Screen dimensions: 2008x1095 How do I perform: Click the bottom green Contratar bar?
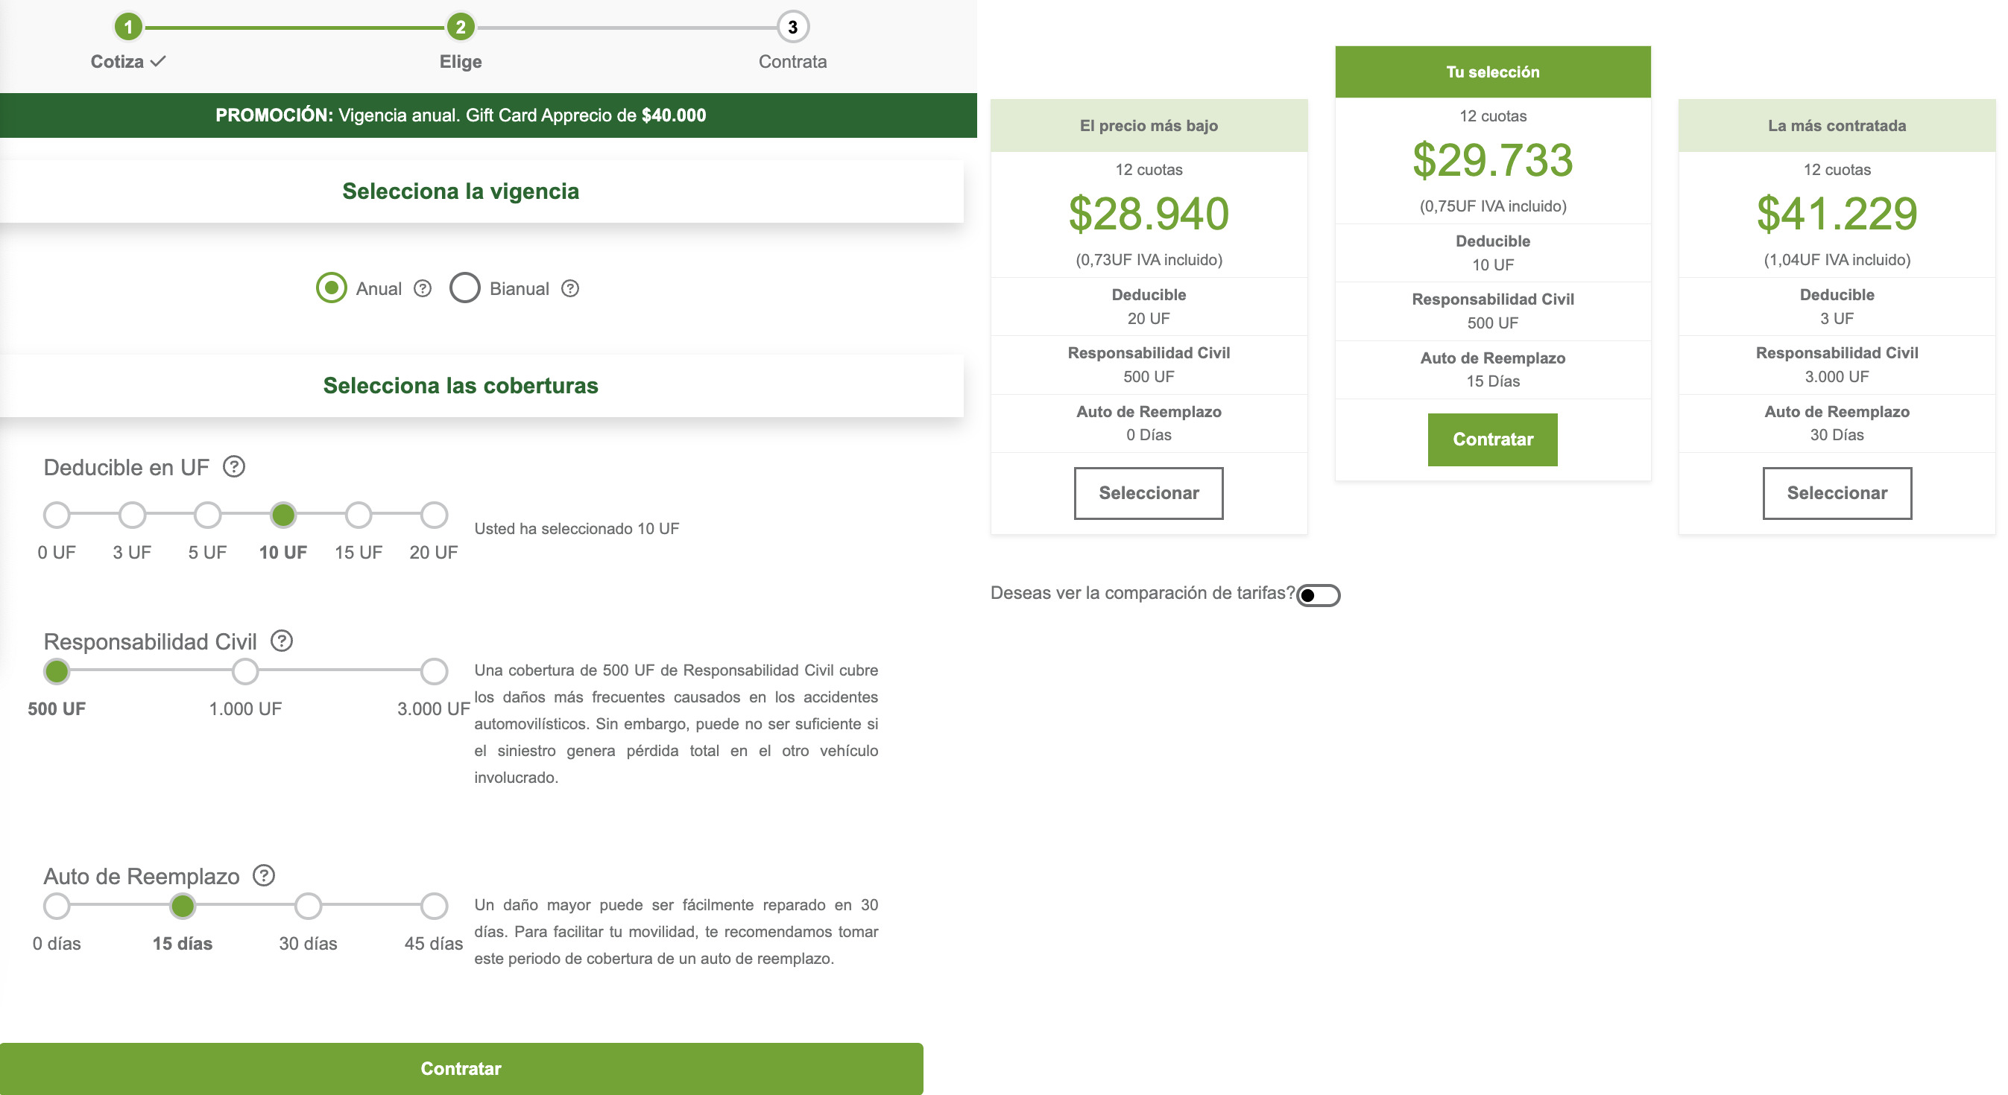click(x=461, y=1068)
